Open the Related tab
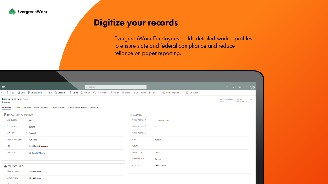Image resolution: width=328 pixels, height=184 pixels. tap(94, 108)
